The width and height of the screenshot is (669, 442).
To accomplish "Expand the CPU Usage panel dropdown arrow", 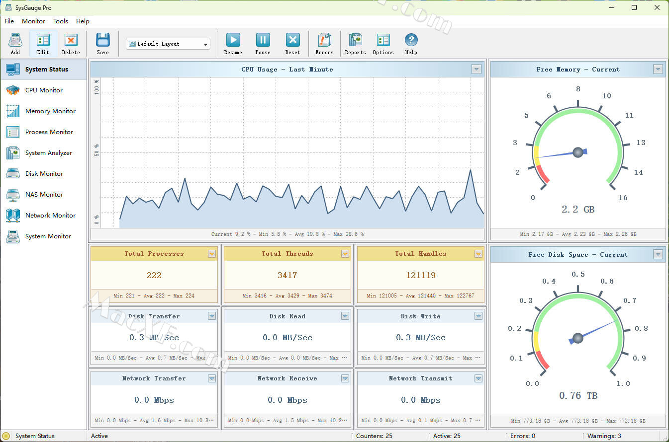I will (477, 70).
